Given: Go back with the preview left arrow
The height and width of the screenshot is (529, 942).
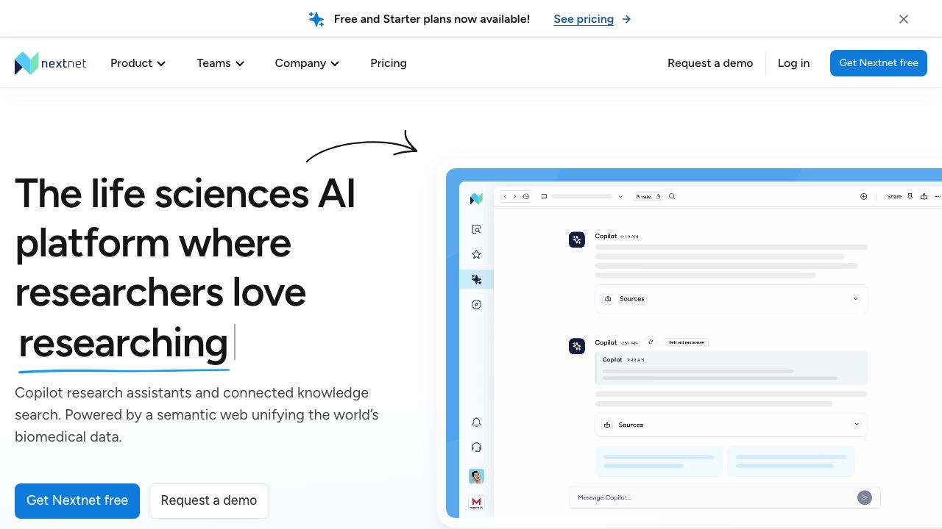Looking at the screenshot, I should point(506,196).
